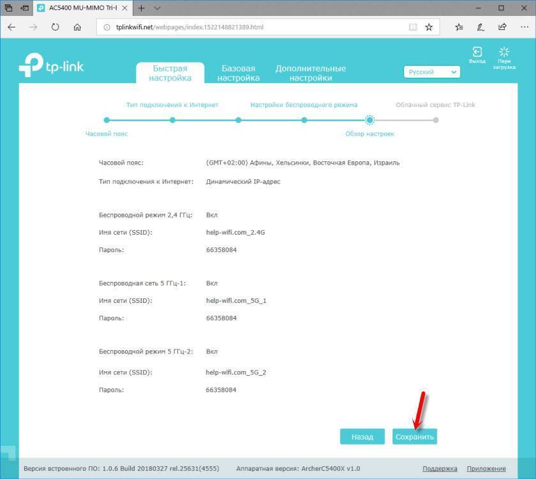Click the set tabs aside icon
The height and width of the screenshot is (479, 536).
coord(25,8)
